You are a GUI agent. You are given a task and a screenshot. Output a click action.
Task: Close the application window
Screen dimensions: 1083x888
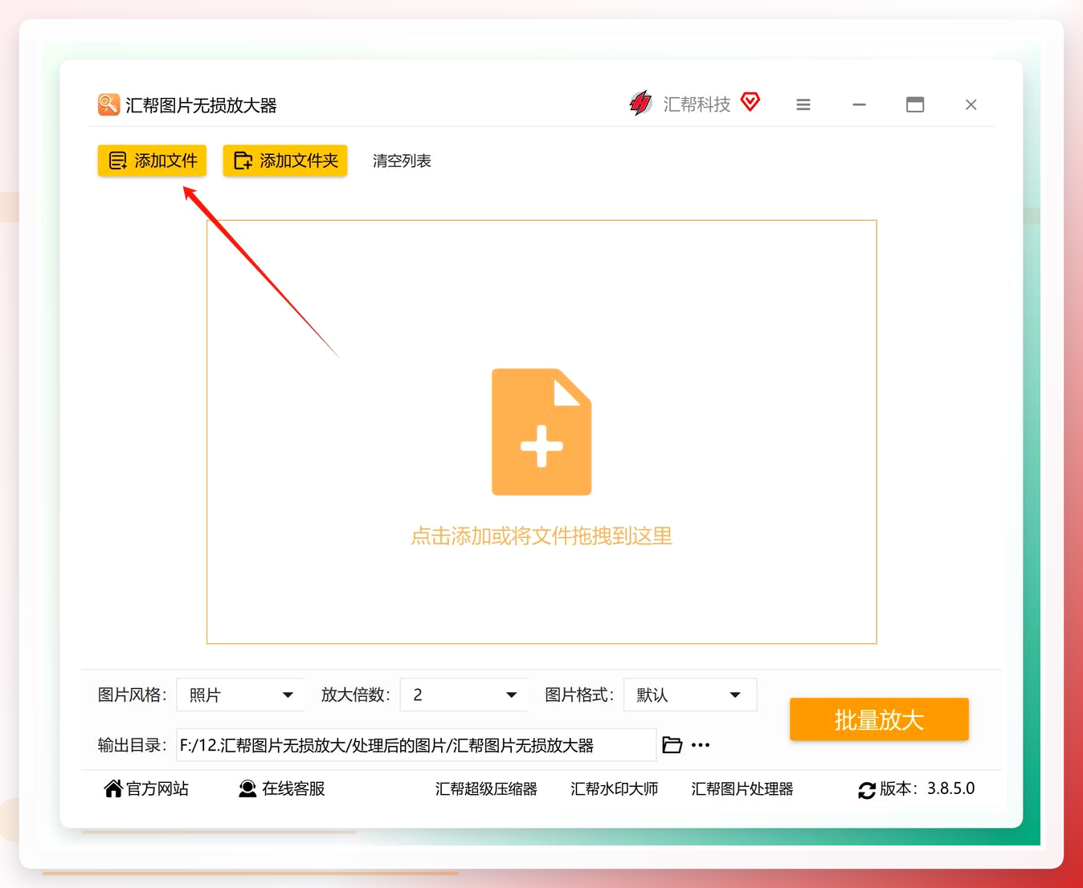tap(971, 104)
